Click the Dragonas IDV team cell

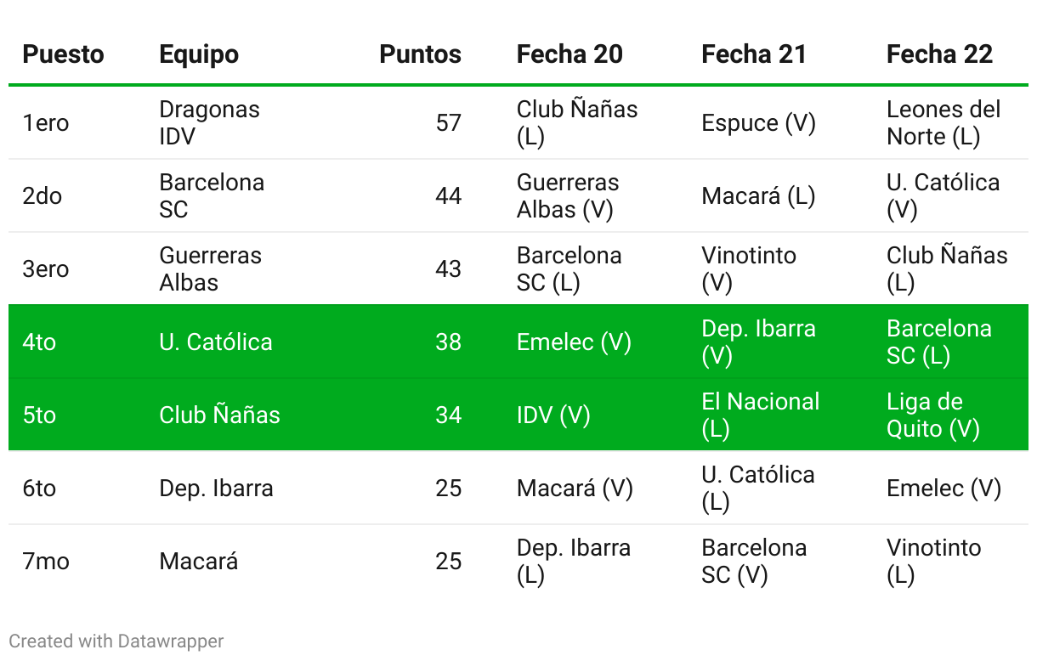click(x=209, y=123)
